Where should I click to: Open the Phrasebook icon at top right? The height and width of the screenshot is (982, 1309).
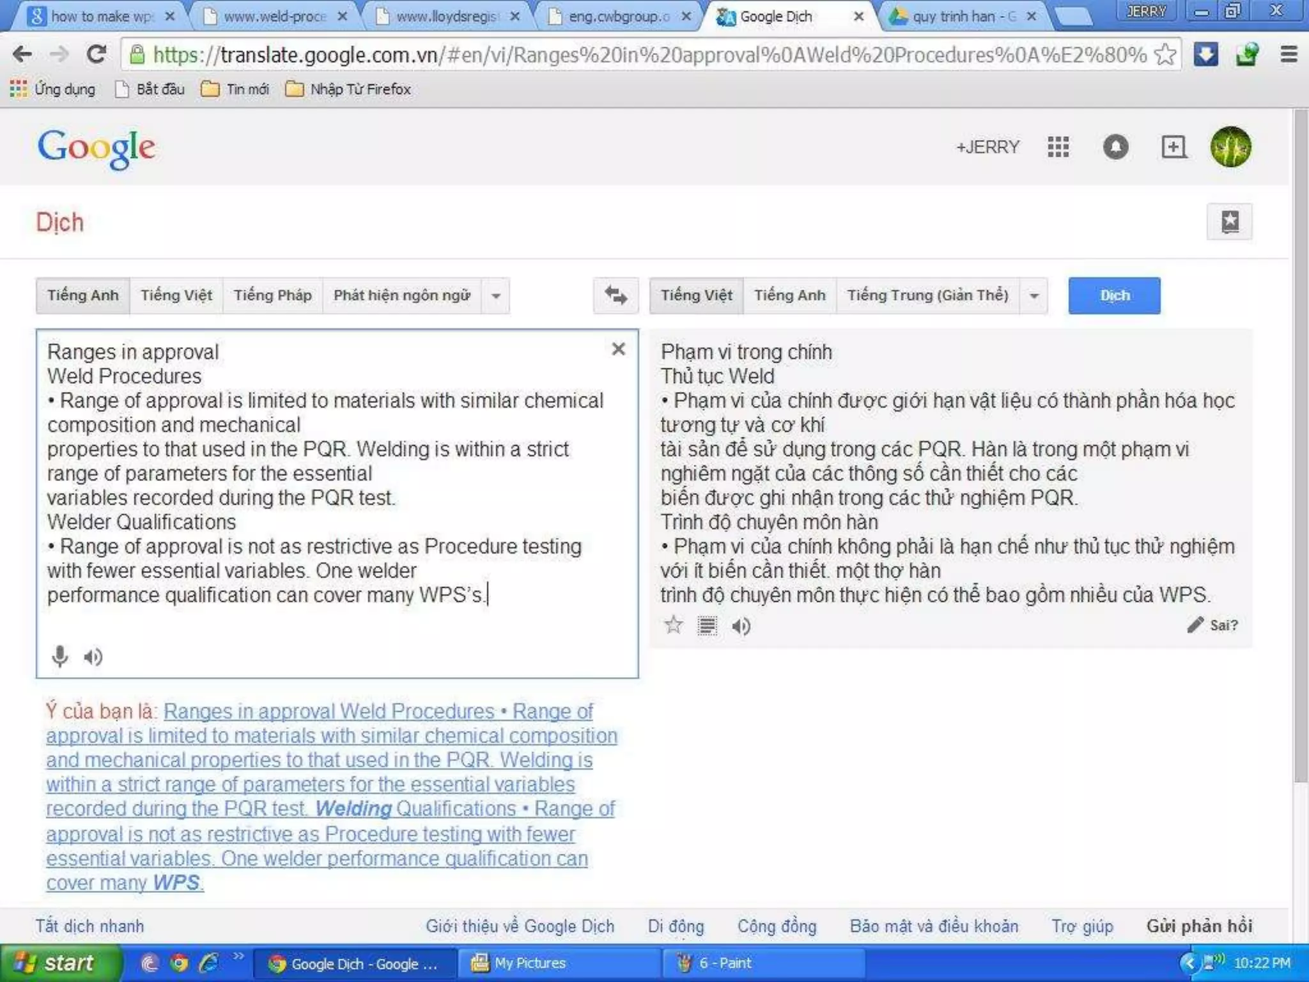pos(1229,222)
